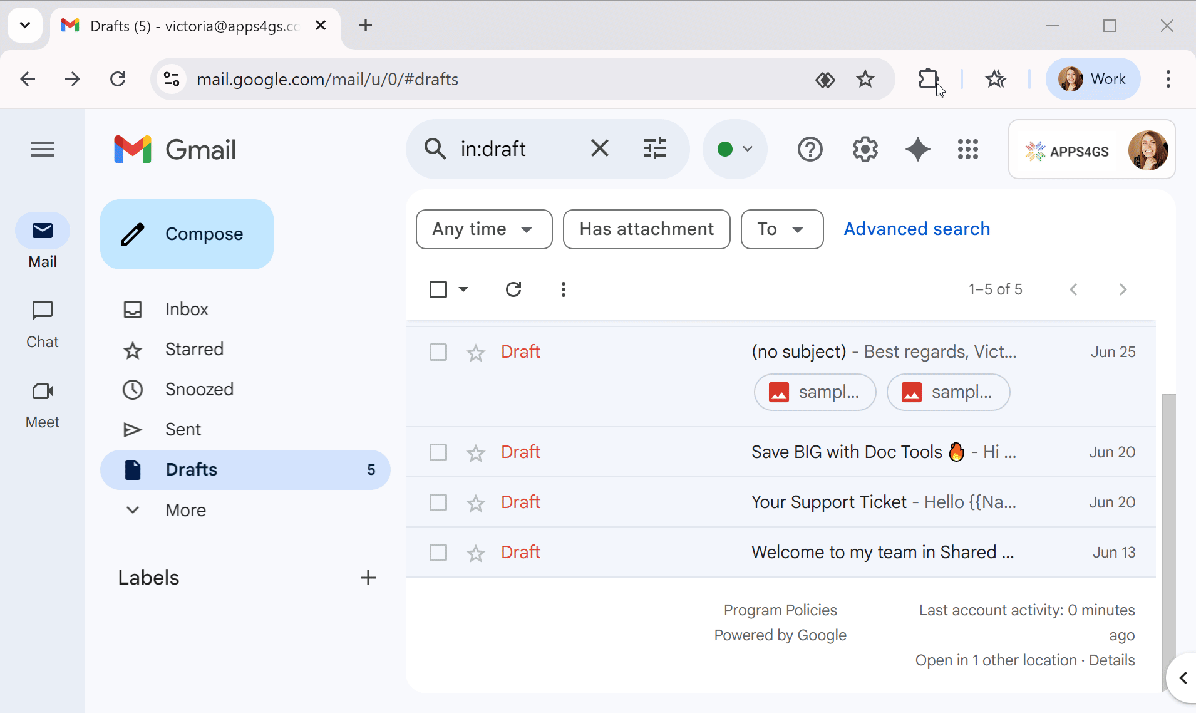Viewport: 1196px width, 713px height.
Task: Select the Save BIG with Doc Tools checkbox
Action: click(x=438, y=452)
